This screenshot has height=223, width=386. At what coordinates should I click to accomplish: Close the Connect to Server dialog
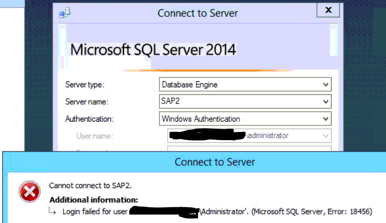click(328, 10)
